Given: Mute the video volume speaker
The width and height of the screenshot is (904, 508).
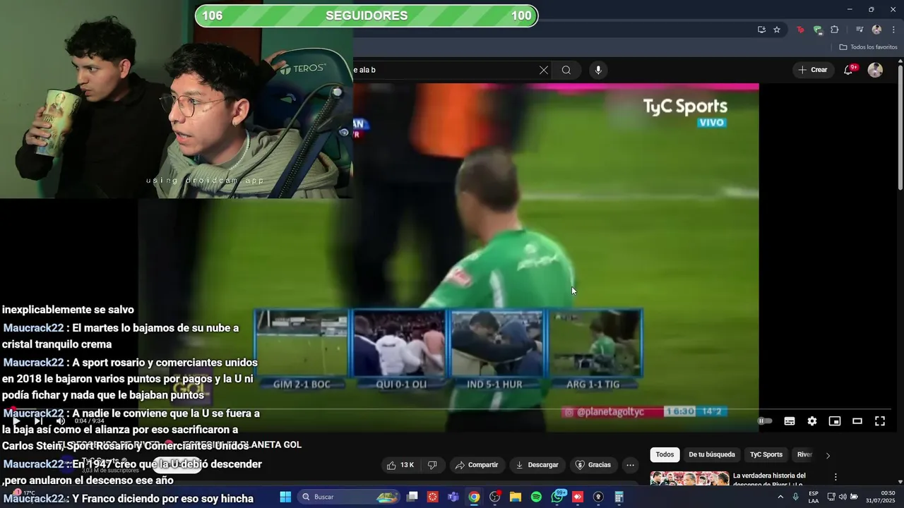Looking at the screenshot, I should 61,421.
